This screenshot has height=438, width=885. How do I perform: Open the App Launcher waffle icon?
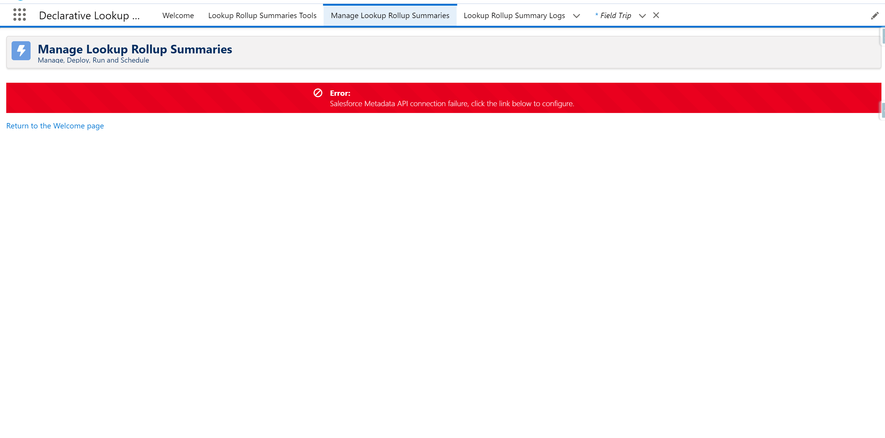tap(20, 15)
